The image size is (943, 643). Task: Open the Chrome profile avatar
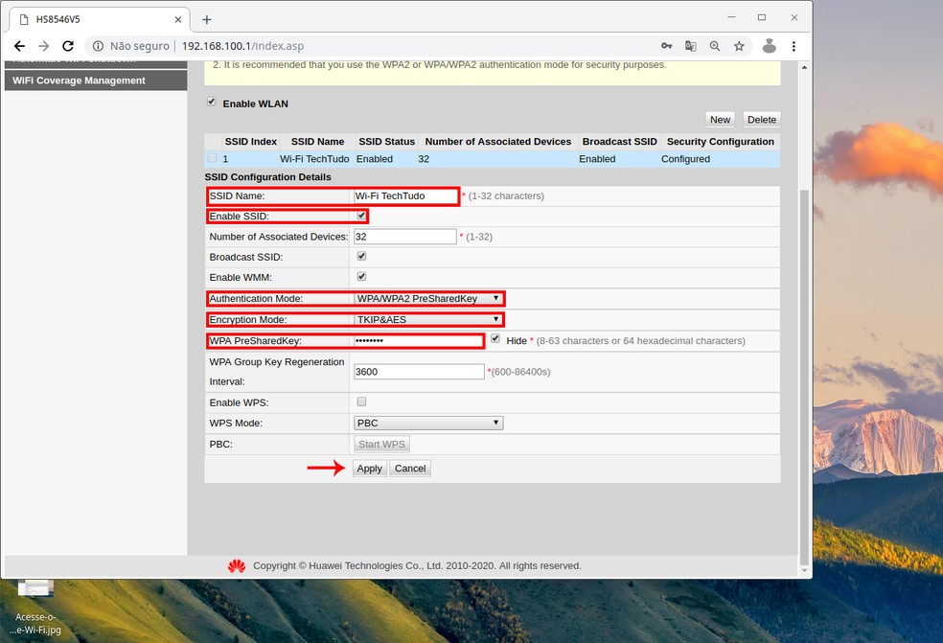(x=770, y=45)
